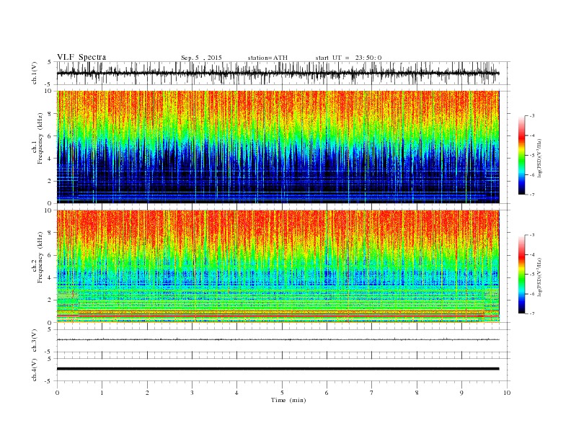Image resolution: width=571 pixels, height=441 pixels.
Task: Click the ch.2 spectrogram panel
Action: click(278, 266)
